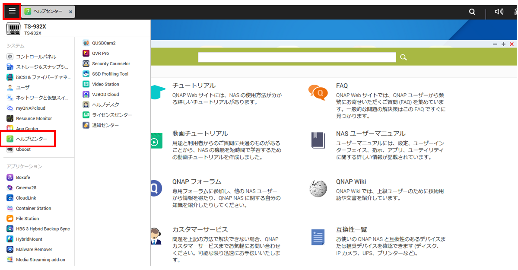
Task: Open 通知センター
Action: point(101,125)
